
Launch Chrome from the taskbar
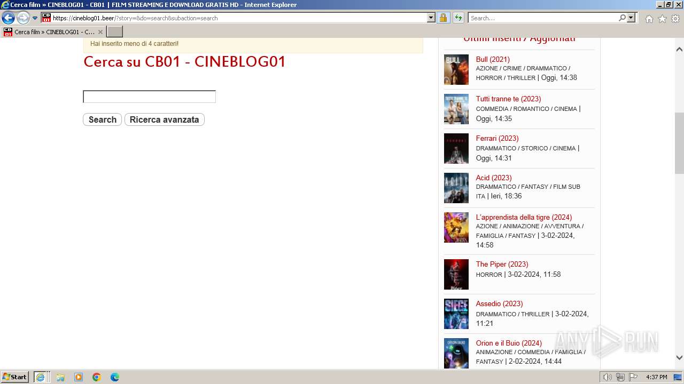97,377
